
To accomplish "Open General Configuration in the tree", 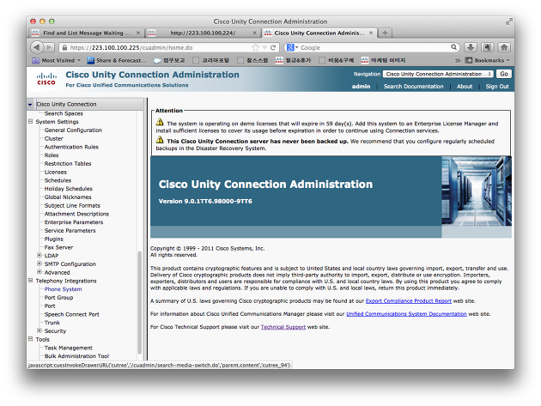I will click(73, 130).
